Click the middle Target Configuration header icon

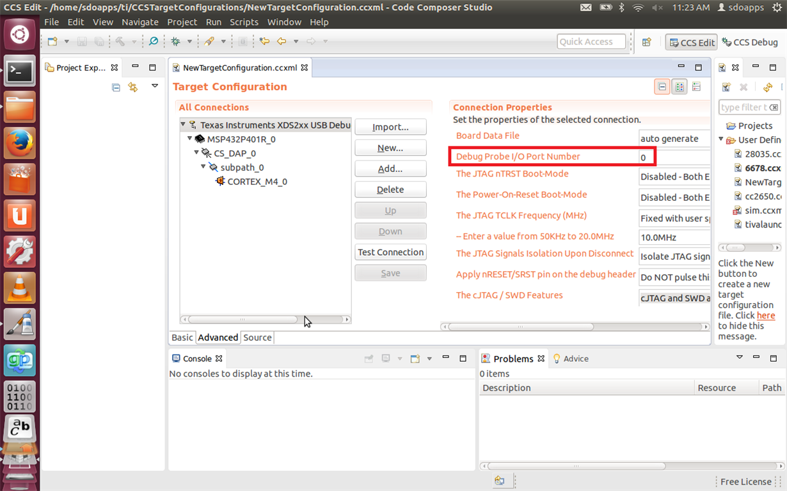tap(680, 87)
